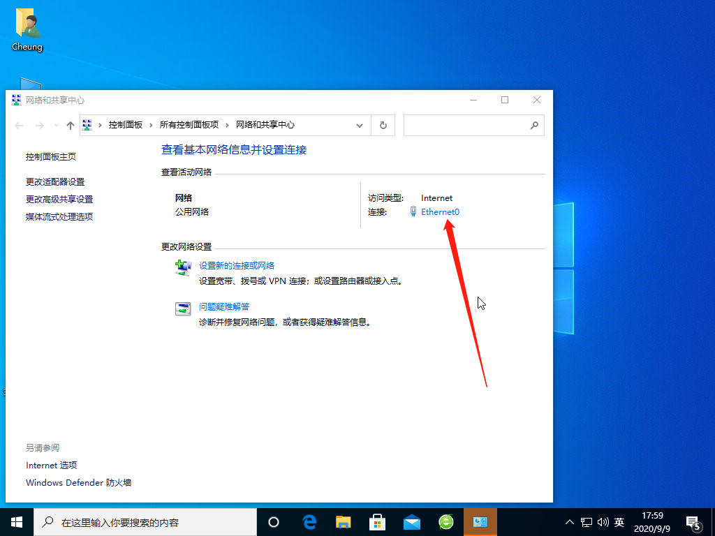Click the new connection setup icon

(x=184, y=267)
